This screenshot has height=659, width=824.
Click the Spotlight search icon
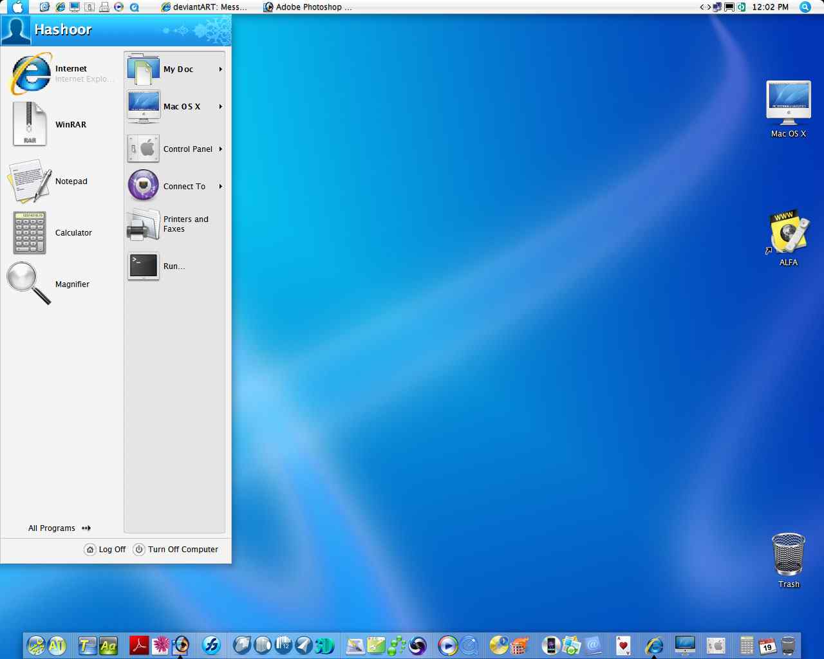click(x=805, y=7)
